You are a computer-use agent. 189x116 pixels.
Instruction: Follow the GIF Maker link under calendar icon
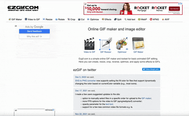click(x=138, y=52)
